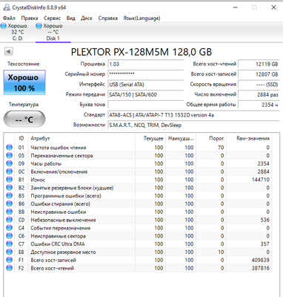Viewport: 283px width, 297px height.
Task: Click the Прошивка field showing 1.03
Action: [x=145, y=64]
